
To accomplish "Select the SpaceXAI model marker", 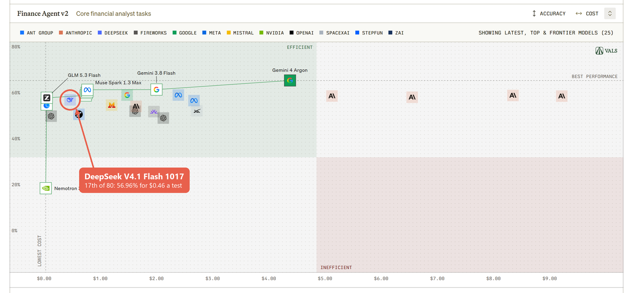I will [197, 111].
